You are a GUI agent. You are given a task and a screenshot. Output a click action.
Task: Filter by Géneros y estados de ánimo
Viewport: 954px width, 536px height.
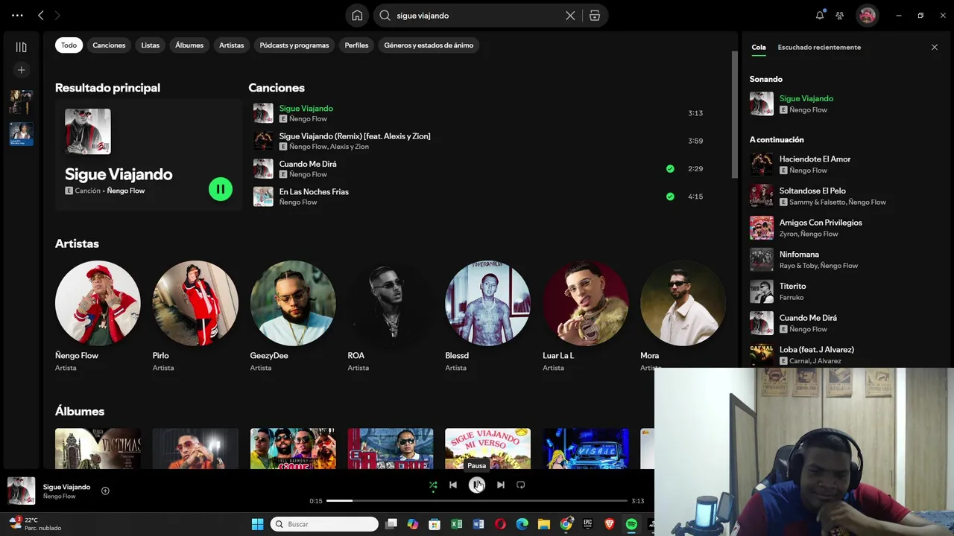pyautogui.click(x=429, y=45)
